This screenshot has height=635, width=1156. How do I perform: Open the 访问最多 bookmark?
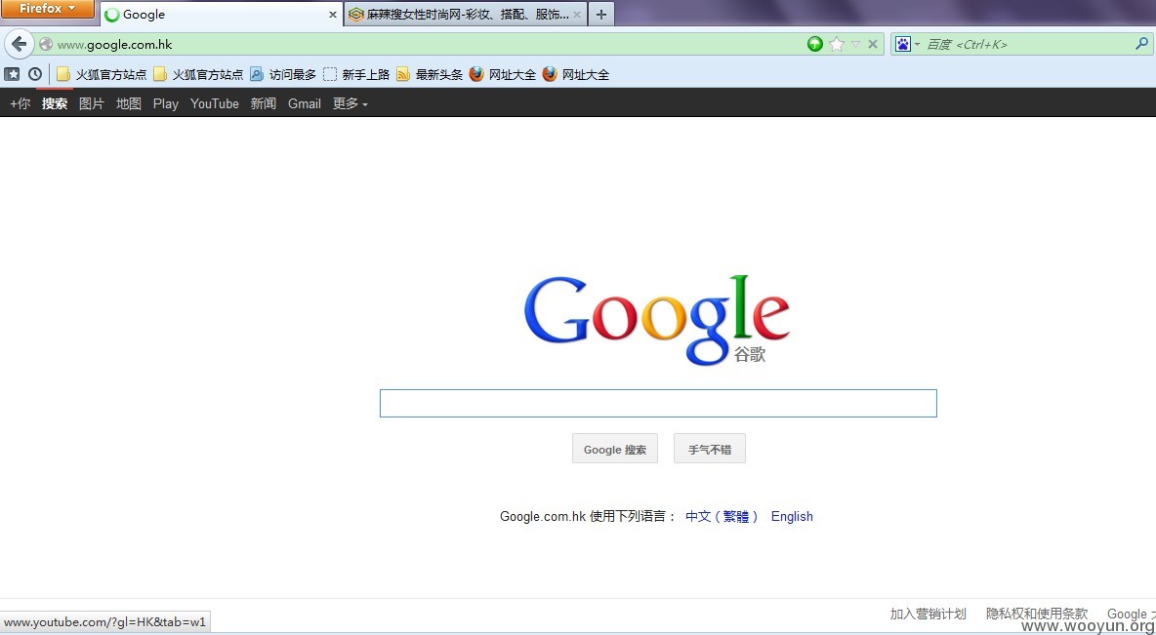(283, 74)
